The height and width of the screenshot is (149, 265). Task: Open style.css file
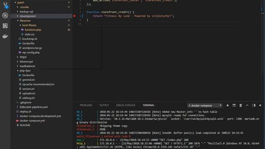coord(29,34)
